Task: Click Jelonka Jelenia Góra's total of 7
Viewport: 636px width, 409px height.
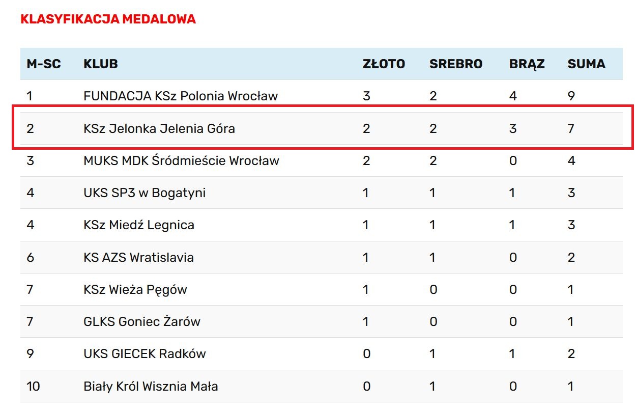Action: (571, 128)
